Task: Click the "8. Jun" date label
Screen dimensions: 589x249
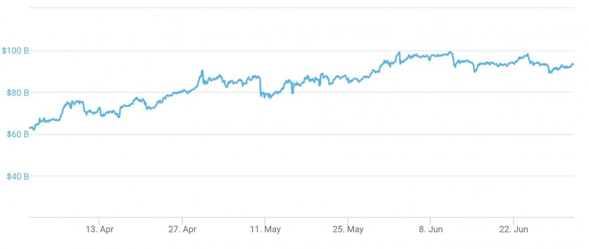Action: (431, 229)
